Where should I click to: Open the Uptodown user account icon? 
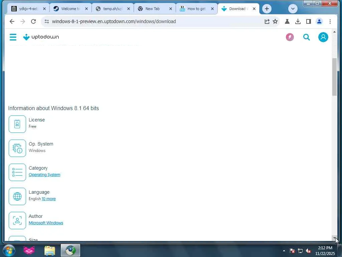[x=323, y=37]
